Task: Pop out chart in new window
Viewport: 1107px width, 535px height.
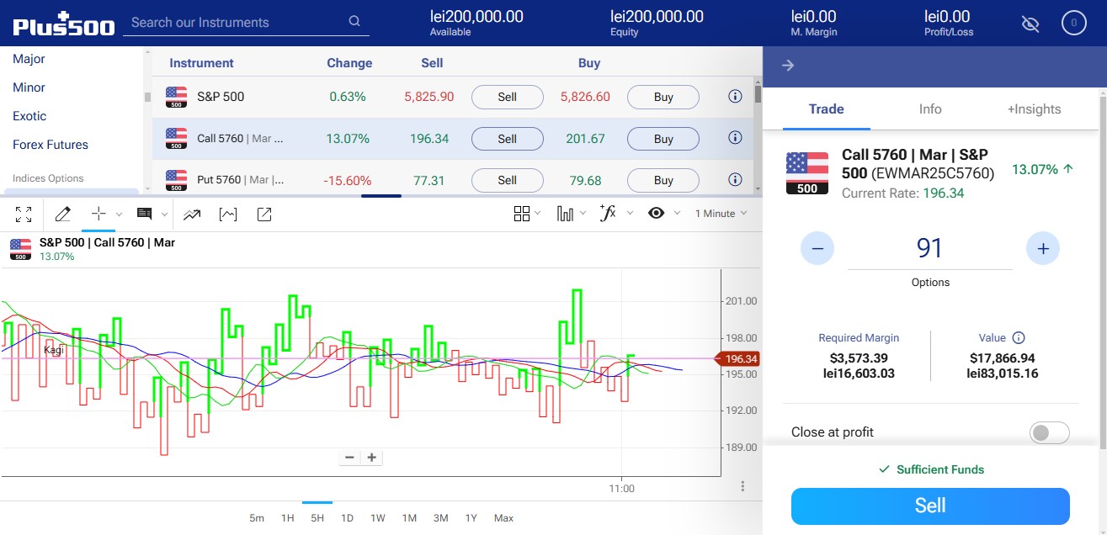Action: [264, 215]
